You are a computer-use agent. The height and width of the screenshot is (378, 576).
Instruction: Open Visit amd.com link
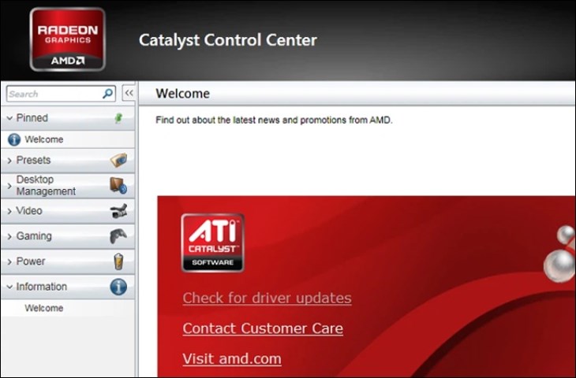coord(232,358)
